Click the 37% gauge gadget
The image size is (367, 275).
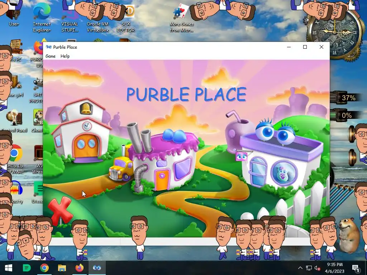pos(347,98)
